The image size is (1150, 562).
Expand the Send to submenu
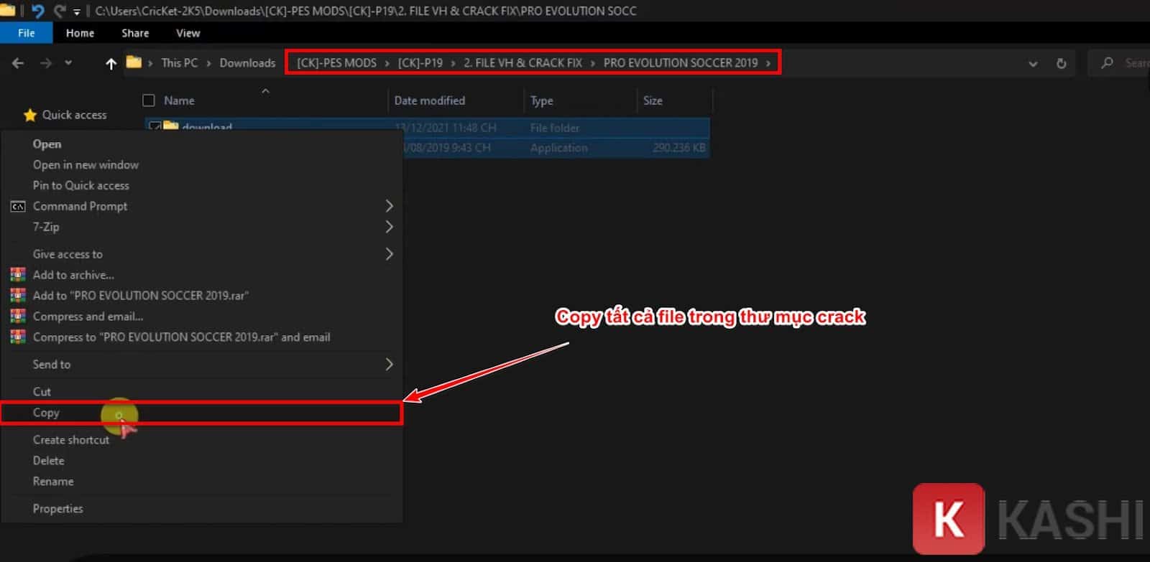pyautogui.click(x=201, y=365)
